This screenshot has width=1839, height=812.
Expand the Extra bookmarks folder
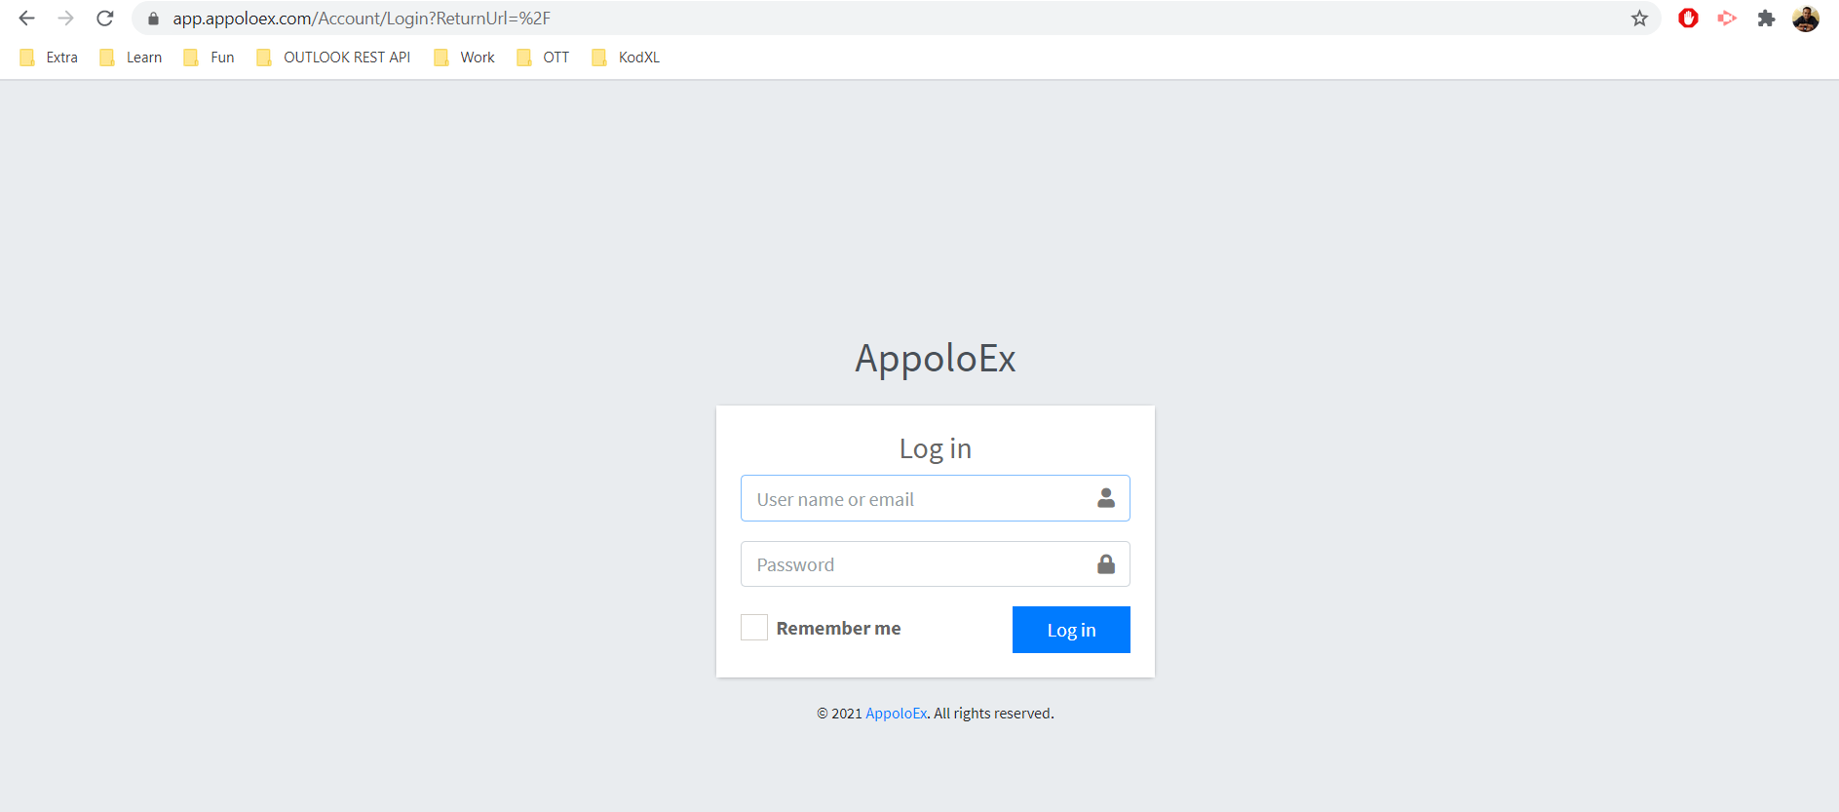49,58
